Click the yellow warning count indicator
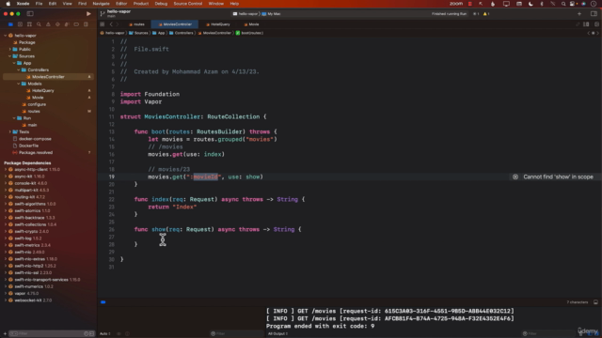602x338 pixels. (486, 14)
